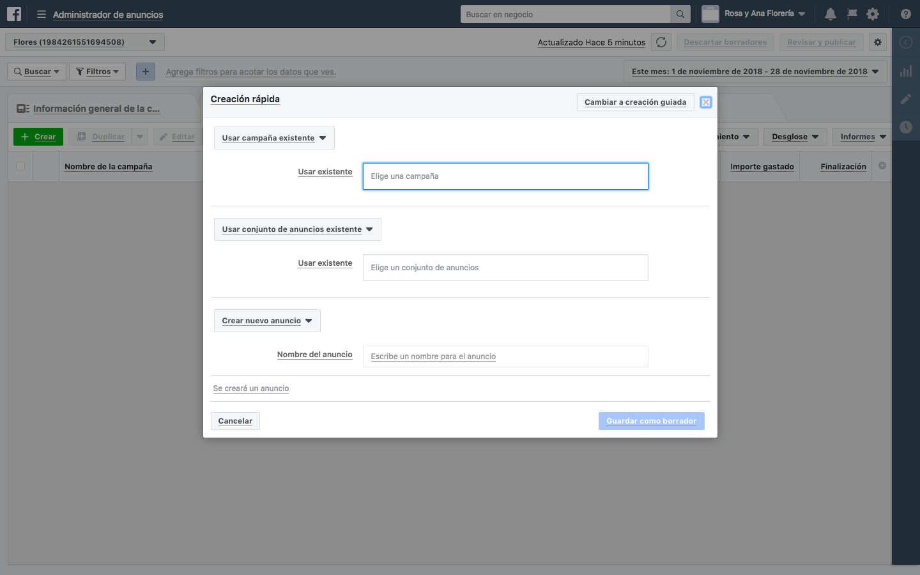Click the green Crear button
Viewport: 920px width, 575px height.
tap(38, 137)
